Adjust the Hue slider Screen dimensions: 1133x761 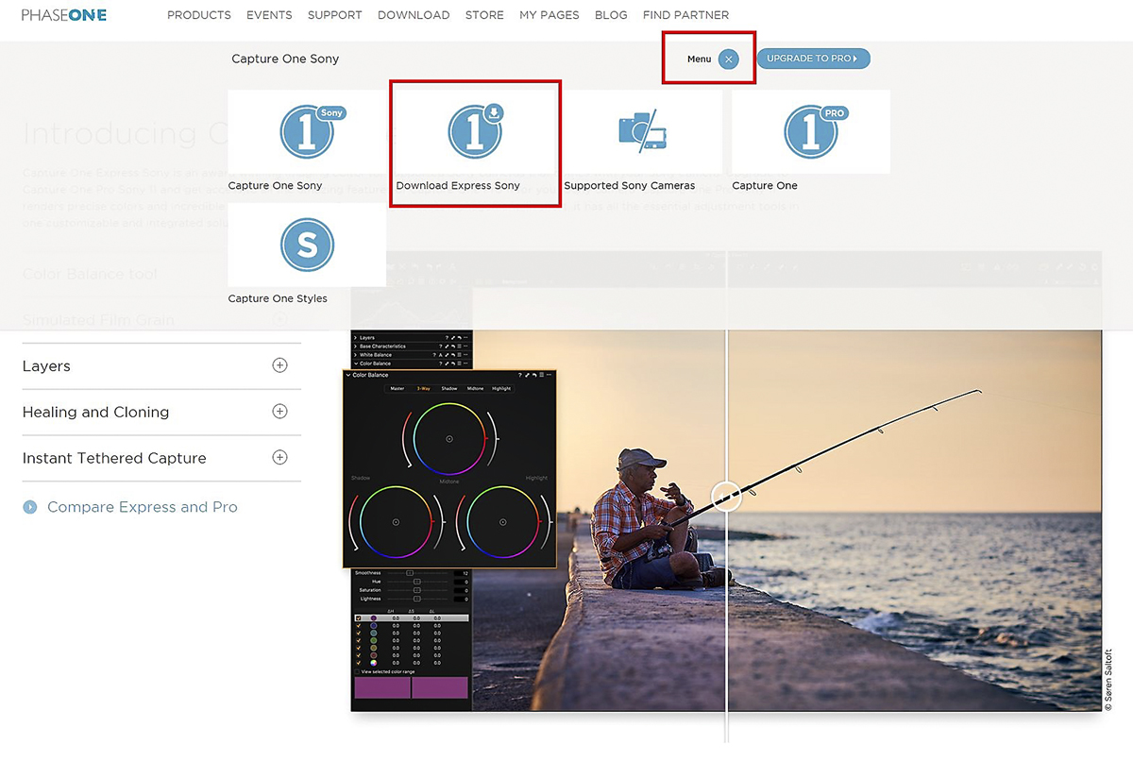pos(417,582)
